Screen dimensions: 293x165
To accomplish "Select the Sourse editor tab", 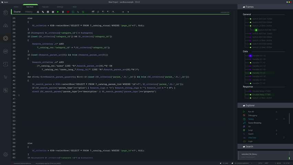I will (17, 12).
